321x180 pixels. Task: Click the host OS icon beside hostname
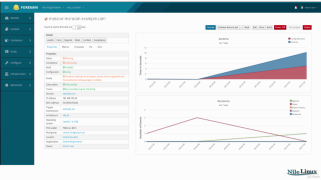click(x=46, y=19)
